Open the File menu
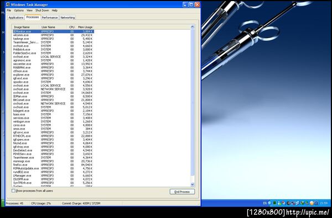 coord(9,10)
